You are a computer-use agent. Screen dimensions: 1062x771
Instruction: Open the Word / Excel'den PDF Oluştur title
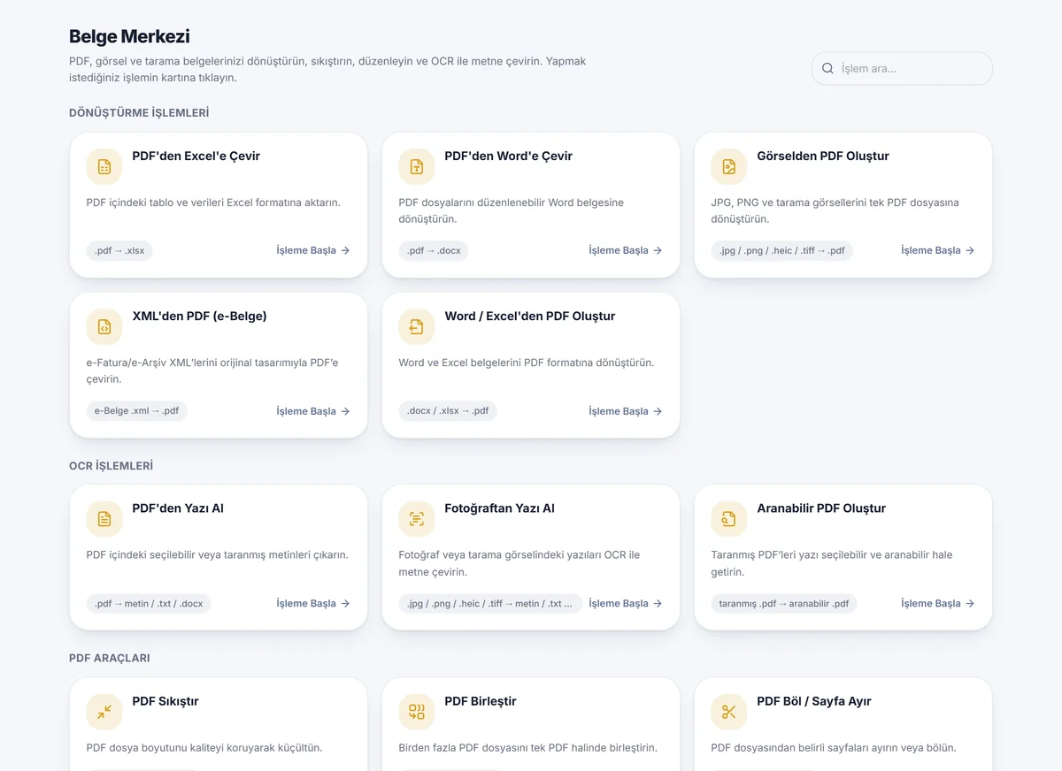[530, 316]
